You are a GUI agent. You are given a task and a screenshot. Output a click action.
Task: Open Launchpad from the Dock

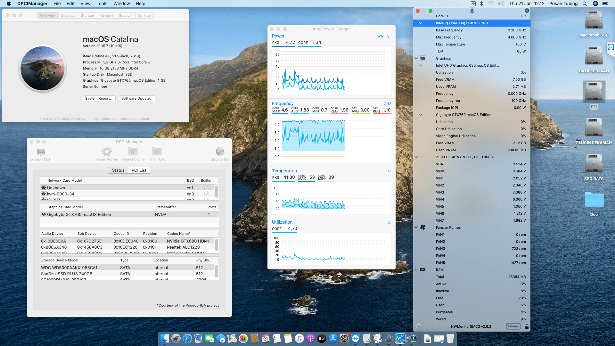(176, 339)
